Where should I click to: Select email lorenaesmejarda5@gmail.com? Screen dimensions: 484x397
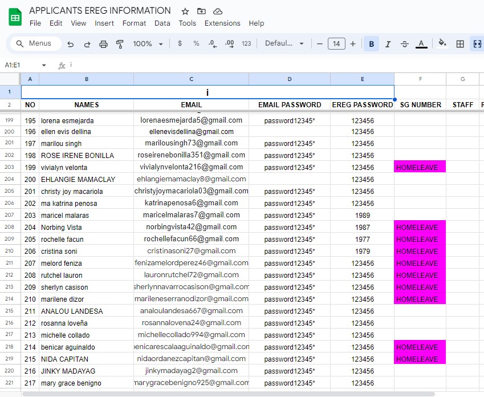pyautogui.click(x=192, y=120)
